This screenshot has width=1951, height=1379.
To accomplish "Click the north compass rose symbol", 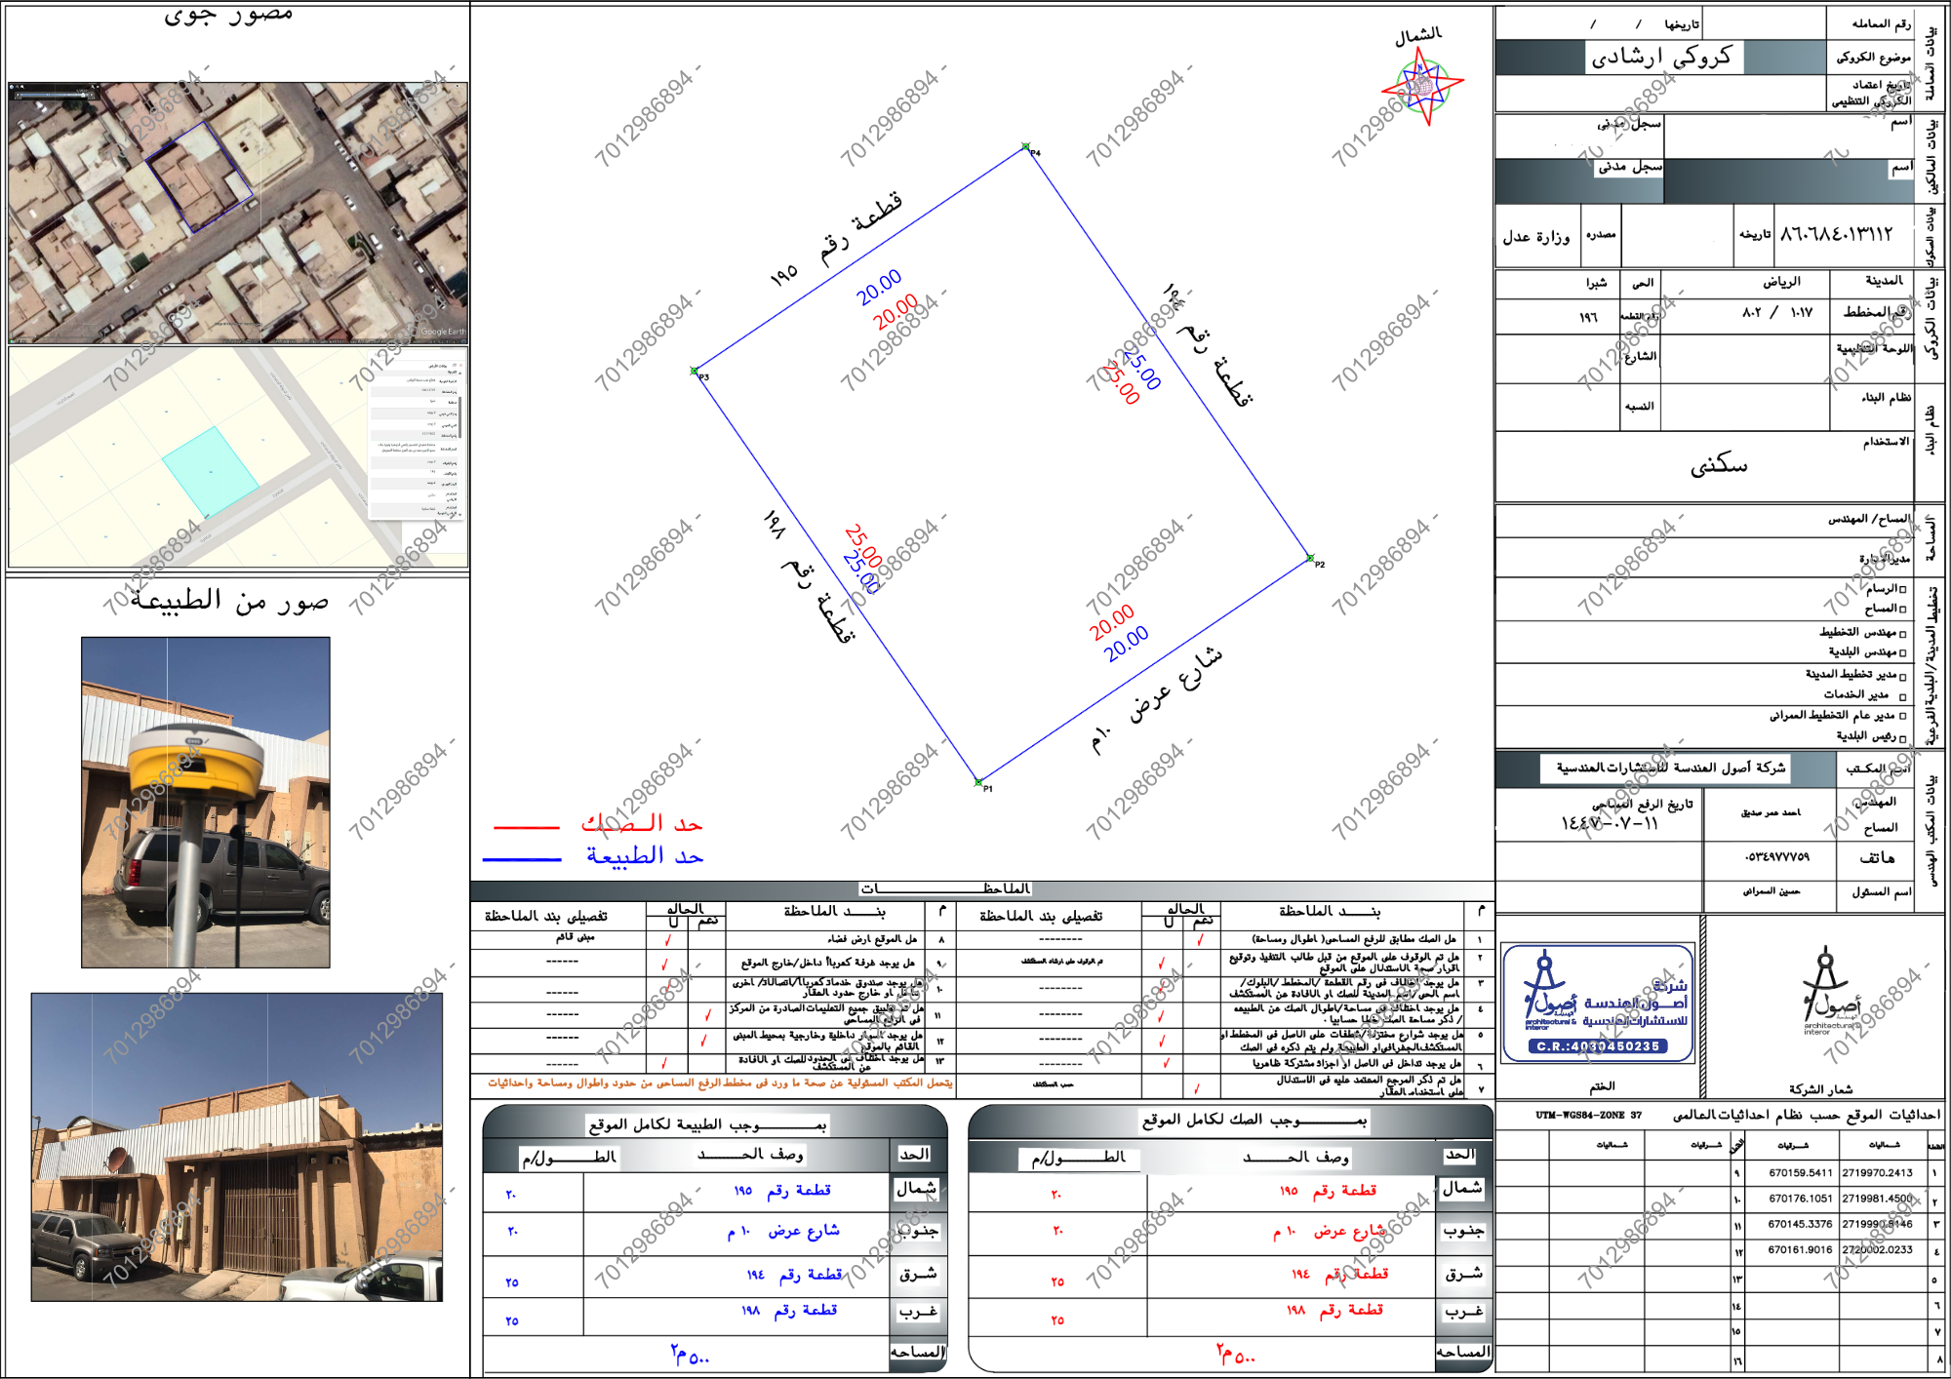I will click(1422, 87).
